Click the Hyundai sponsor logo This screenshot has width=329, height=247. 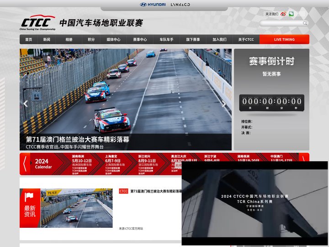click(x=153, y=5)
